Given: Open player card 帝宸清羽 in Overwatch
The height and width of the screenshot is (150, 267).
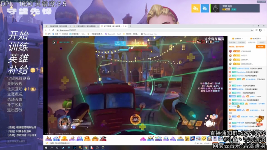Looking at the screenshot, I should 235,8.
